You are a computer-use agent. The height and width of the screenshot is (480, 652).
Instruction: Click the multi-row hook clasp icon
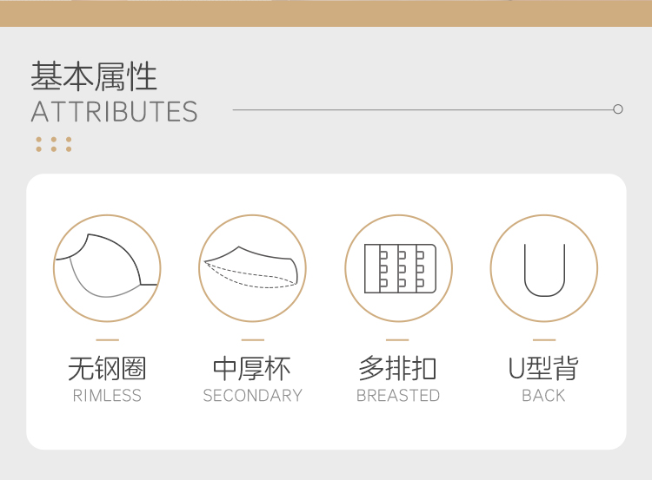pos(398,268)
